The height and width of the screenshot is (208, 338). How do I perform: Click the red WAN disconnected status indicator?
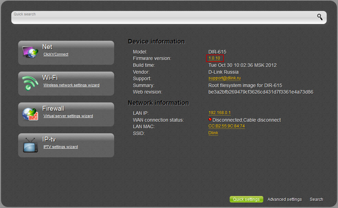pyautogui.click(x=210, y=120)
